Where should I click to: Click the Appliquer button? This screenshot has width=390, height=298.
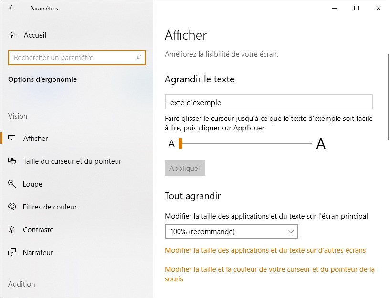(185, 169)
